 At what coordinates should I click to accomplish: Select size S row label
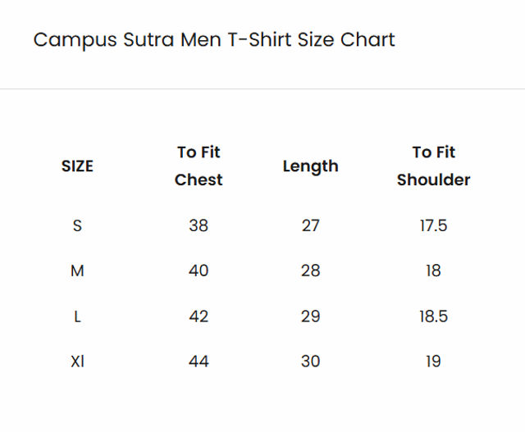[77, 225]
